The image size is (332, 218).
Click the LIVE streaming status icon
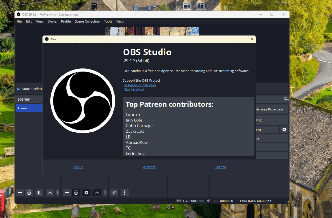(x=179, y=201)
